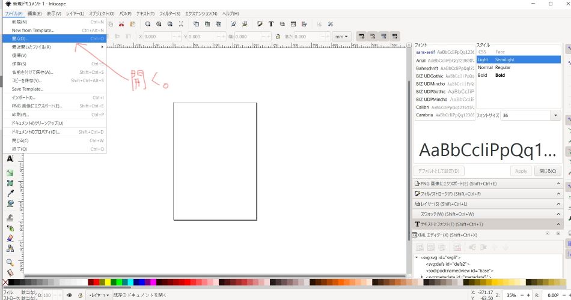Select the Measure ruler tool

10,272
